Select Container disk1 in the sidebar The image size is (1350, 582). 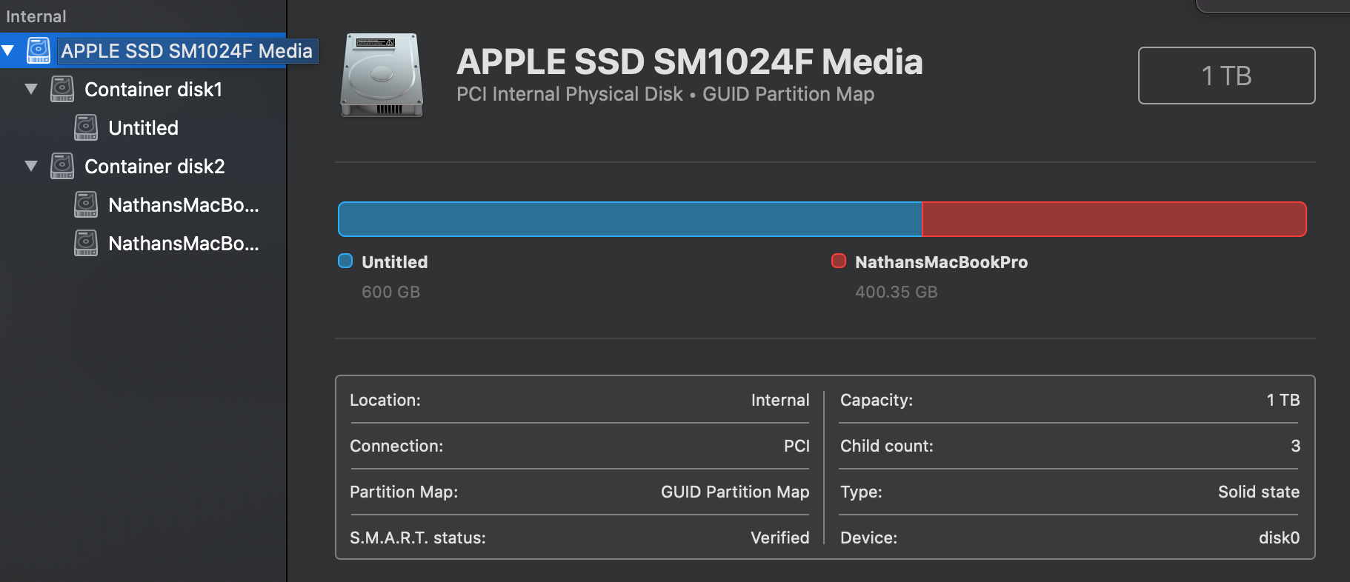pos(153,90)
